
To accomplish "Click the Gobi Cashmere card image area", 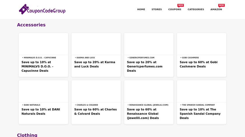I will coord(202,44).
